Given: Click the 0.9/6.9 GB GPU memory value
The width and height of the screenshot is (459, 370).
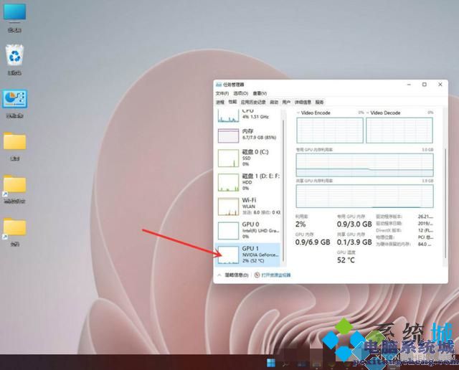Looking at the screenshot, I should pos(313,242).
